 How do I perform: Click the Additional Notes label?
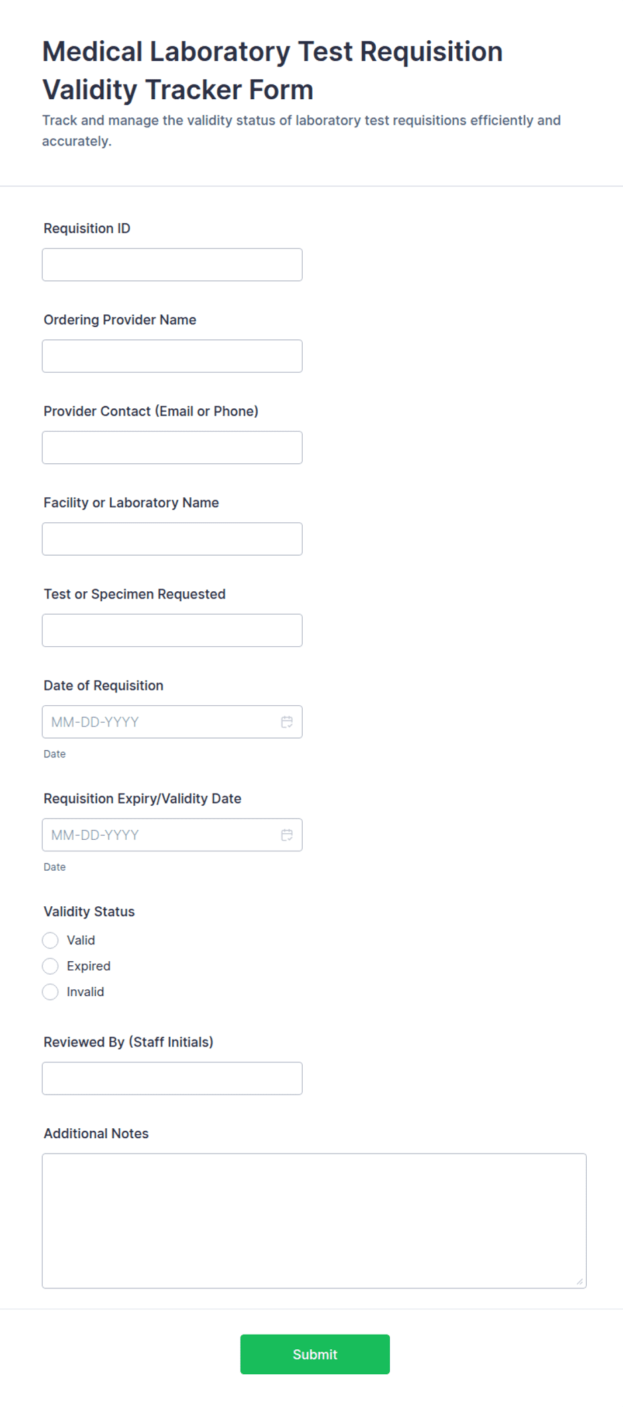coord(96,1134)
